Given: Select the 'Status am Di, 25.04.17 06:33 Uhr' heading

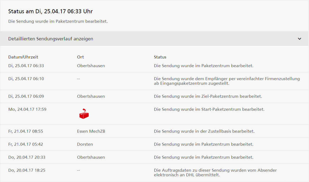Looking at the screenshot, I should [50, 11].
